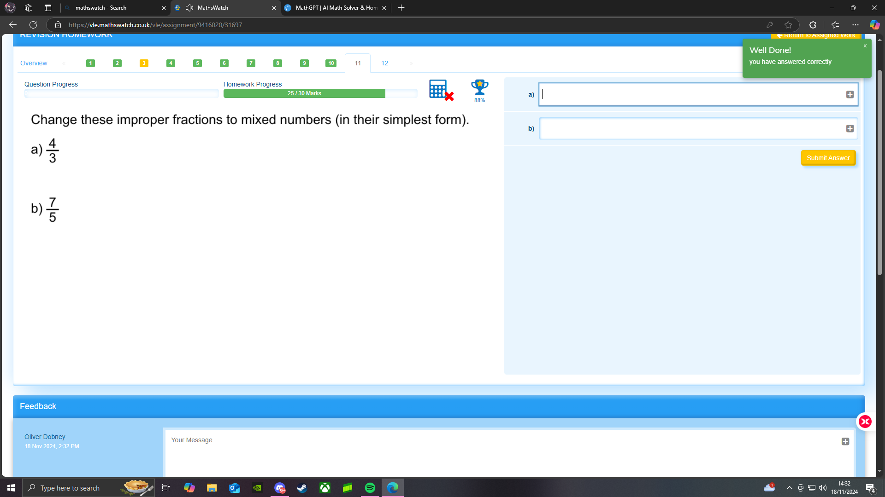Open the math input plus icon for answer a)

pyautogui.click(x=850, y=94)
